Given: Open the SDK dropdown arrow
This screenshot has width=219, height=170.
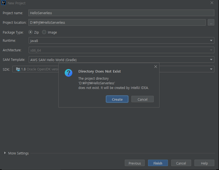Looking at the screenshot, I should pos(211,69).
